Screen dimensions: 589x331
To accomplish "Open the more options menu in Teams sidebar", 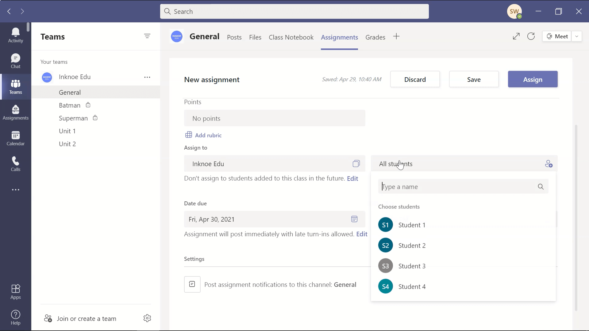I will pyautogui.click(x=16, y=189).
